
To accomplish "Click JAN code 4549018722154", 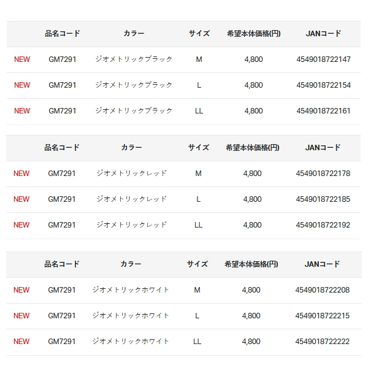I will (x=323, y=85).
